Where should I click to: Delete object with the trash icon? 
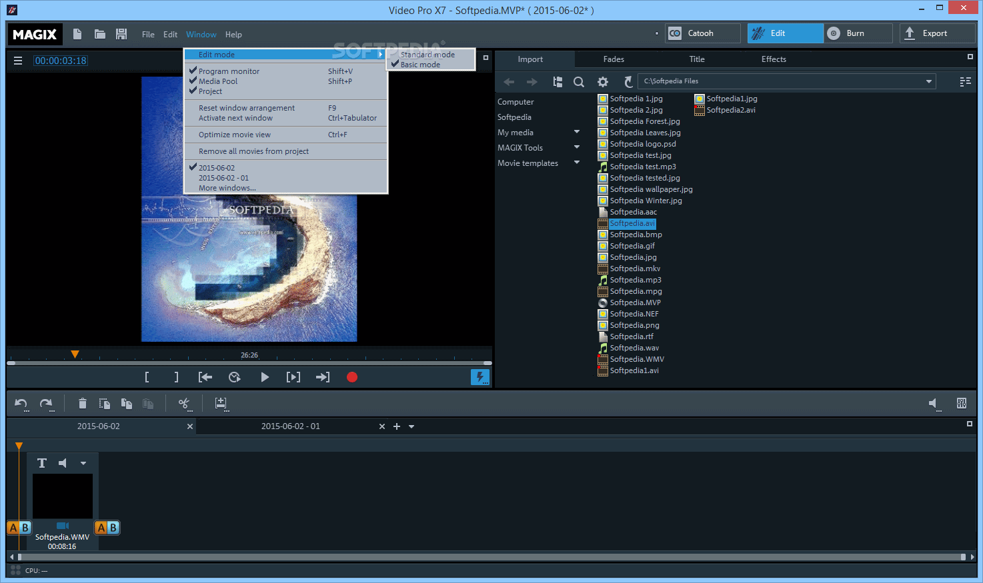tap(83, 404)
